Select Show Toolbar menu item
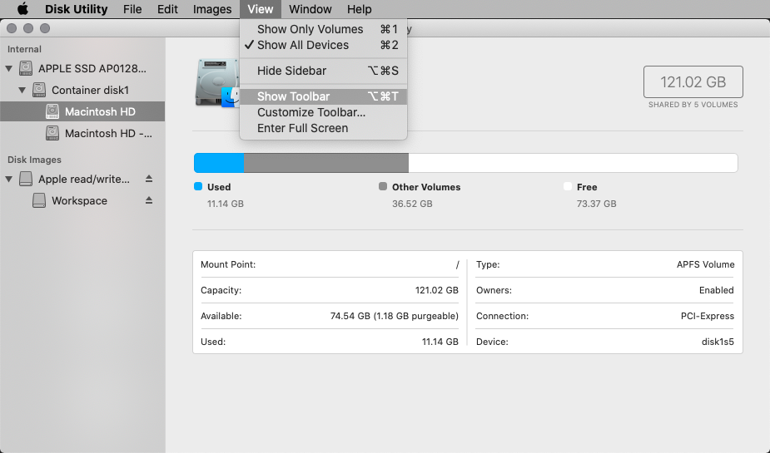The height and width of the screenshot is (453, 770). [x=293, y=96]
